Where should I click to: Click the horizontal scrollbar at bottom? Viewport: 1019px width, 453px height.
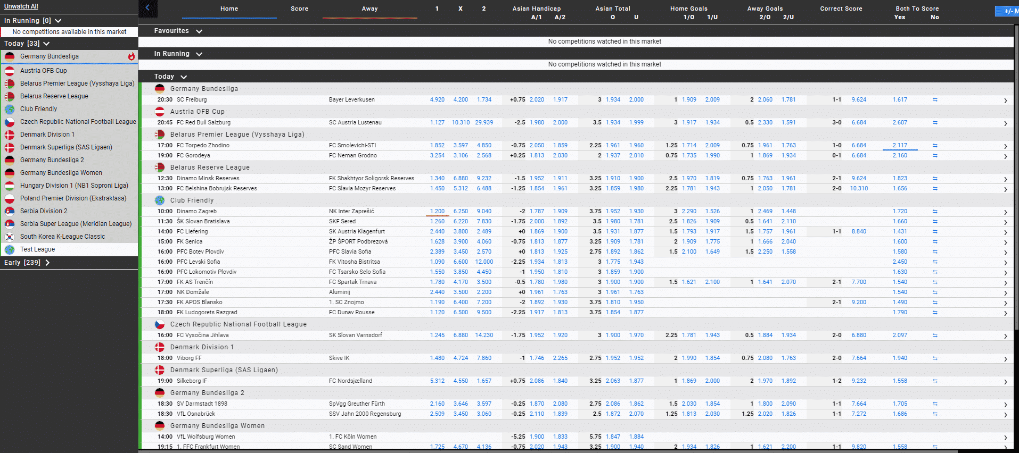(548, 451)
